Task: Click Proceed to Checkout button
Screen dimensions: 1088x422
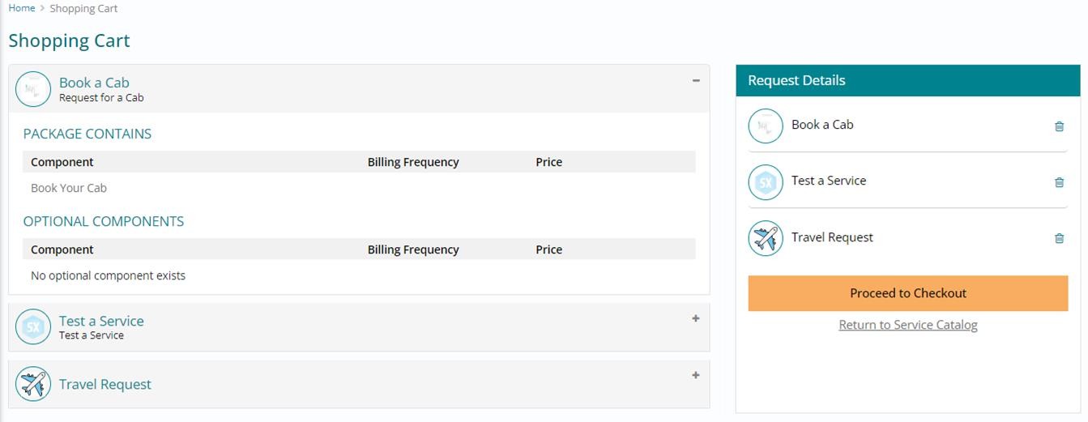Action: point(907,293)
